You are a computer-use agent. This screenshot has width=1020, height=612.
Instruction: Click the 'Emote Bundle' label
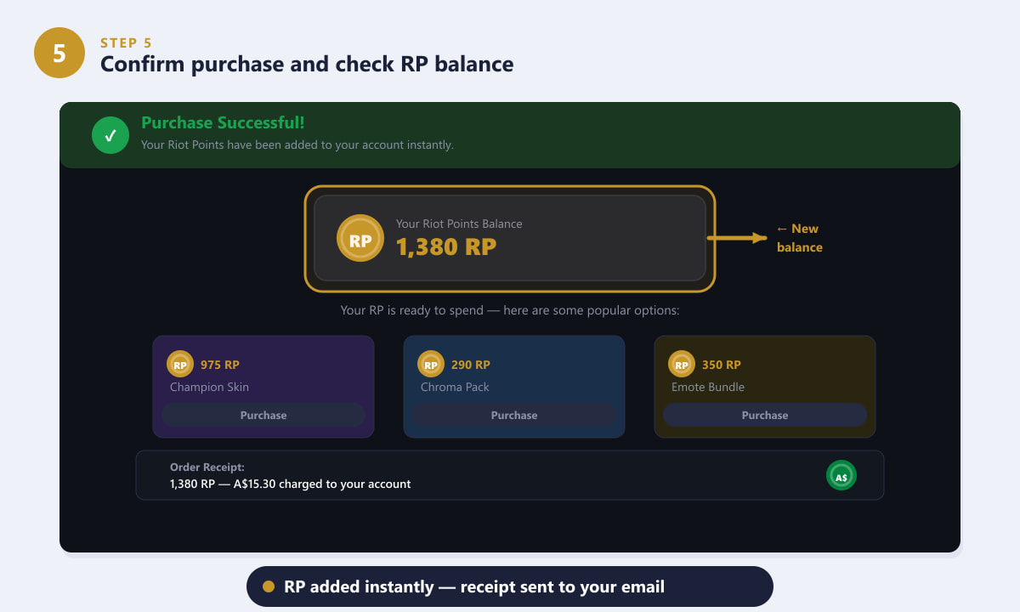[x=708, y=387]
